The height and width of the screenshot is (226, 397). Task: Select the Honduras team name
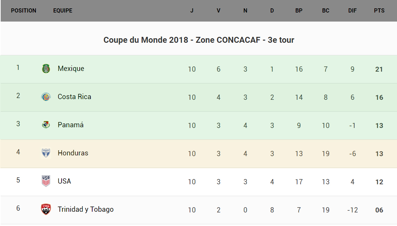click(73, 153)
